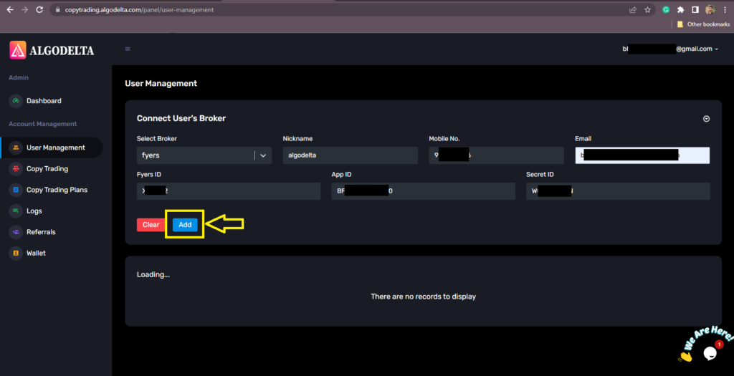The image size is (734, 376).
Task: Click the fyers broker selection field
Action: pyautogui.click(x=204, y=155)
